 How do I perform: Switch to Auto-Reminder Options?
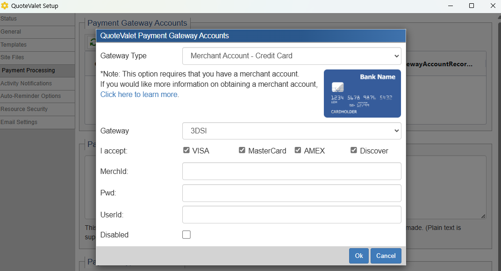click(31, 96)
